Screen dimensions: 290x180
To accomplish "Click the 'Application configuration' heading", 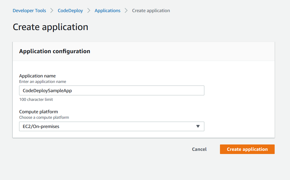I will 55,51.
